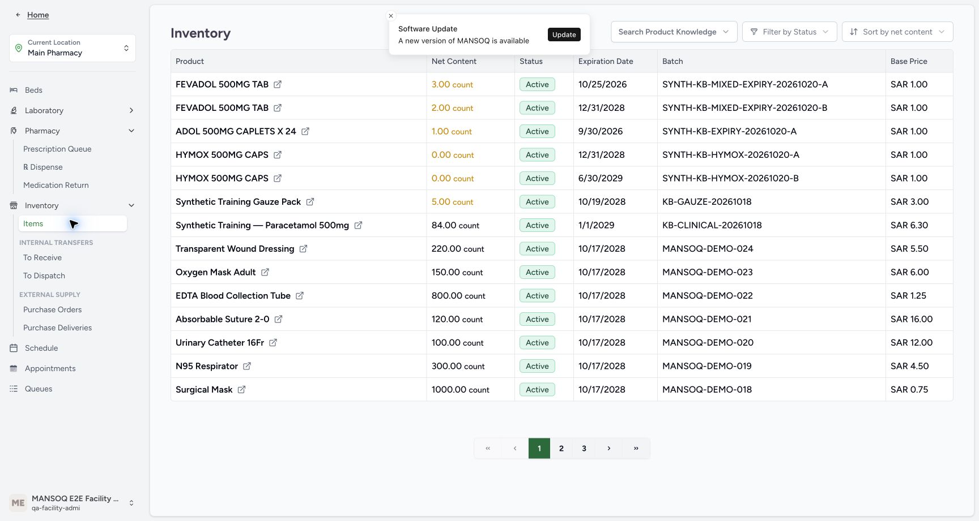Open link icon beside Transparent Wound Dressing
Image resolution: width=979 pixels, height=521 pixels.
click(303, 249)
